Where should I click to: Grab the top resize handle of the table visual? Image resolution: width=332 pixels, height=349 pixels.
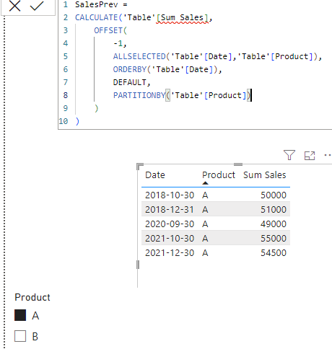pyautogui.click(x=238, y=164)
